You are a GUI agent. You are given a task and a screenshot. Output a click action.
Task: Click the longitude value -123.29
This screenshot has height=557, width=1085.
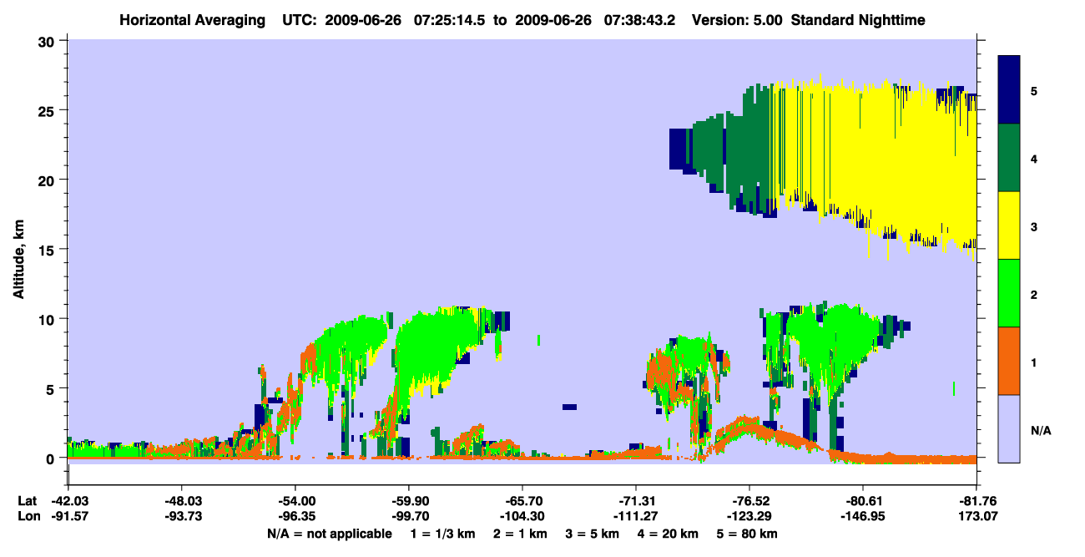coord(749,516)
